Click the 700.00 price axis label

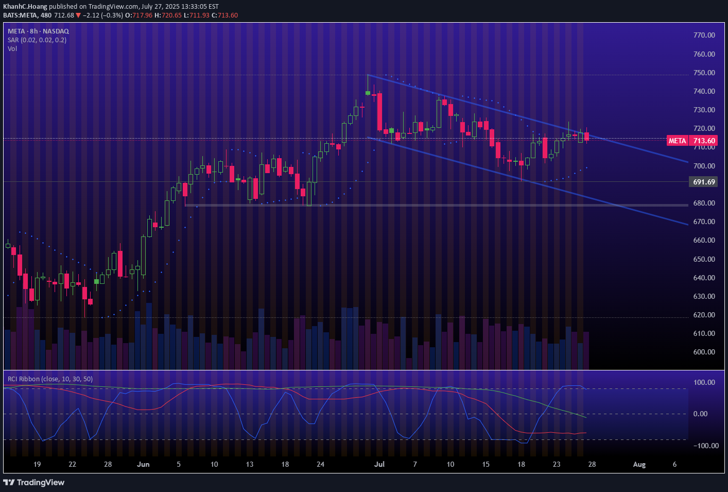[x=704, y=166]
